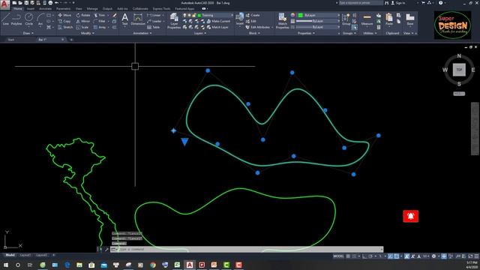Insert a Table annotation

pos(153,27)
